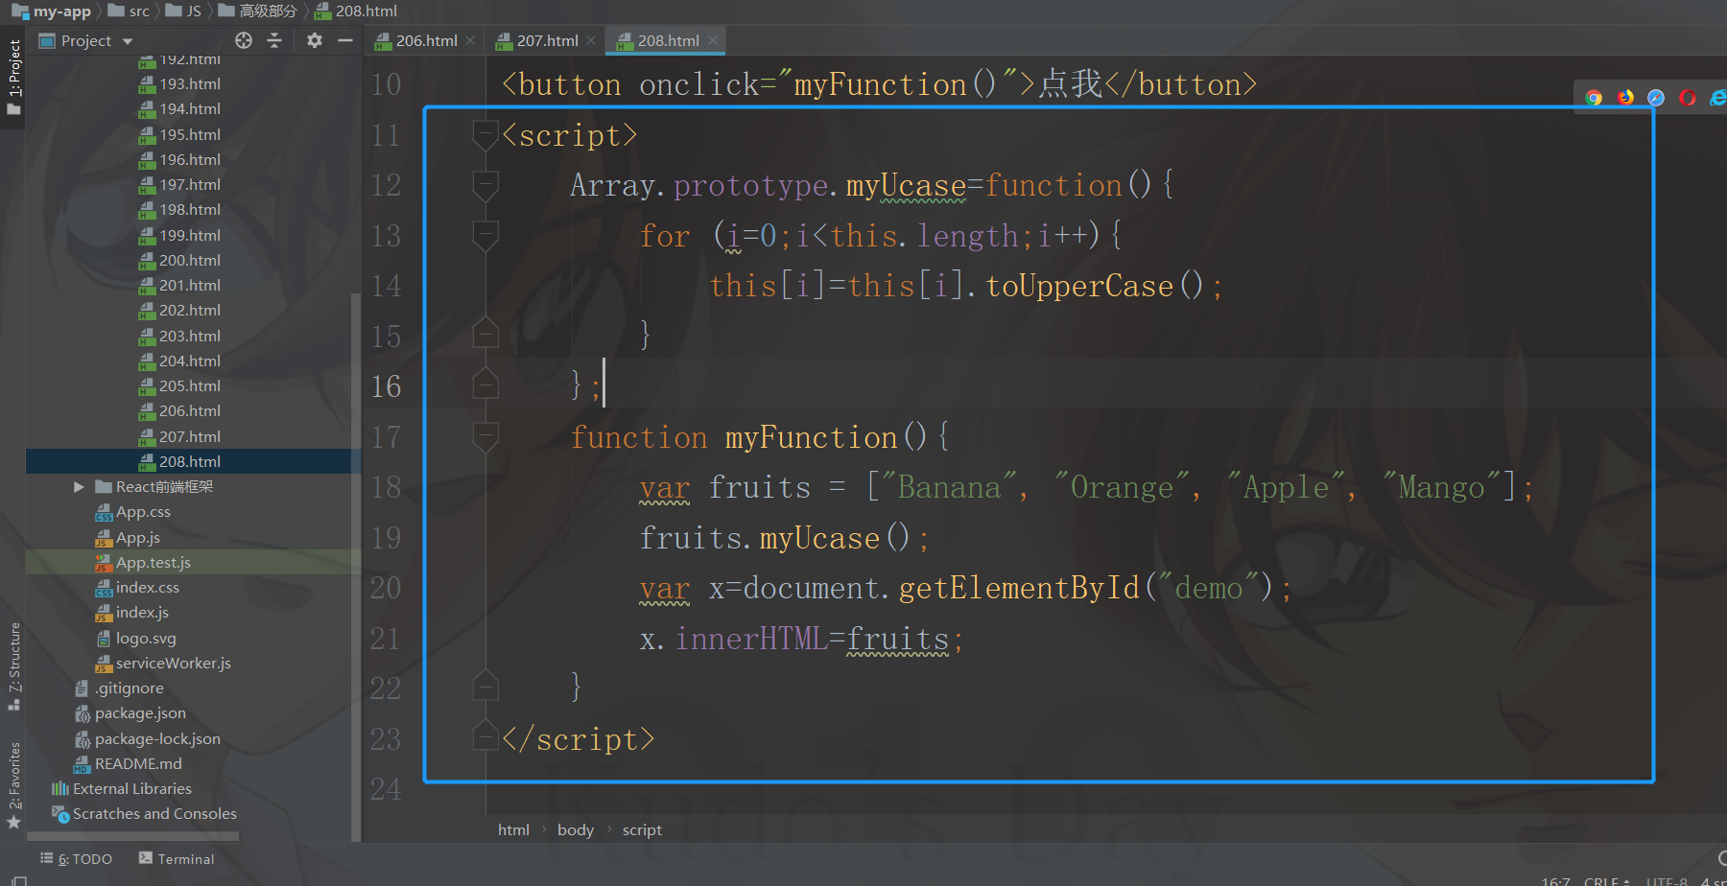Image resolution: width=1727 pixels, height=886 pixels.
Task: Click the locate/scroll-from-source target icon
Action: tap(244, 40)
